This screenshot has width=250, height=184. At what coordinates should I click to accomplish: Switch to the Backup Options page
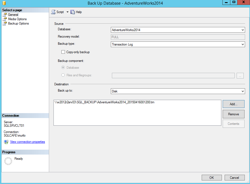19,23
